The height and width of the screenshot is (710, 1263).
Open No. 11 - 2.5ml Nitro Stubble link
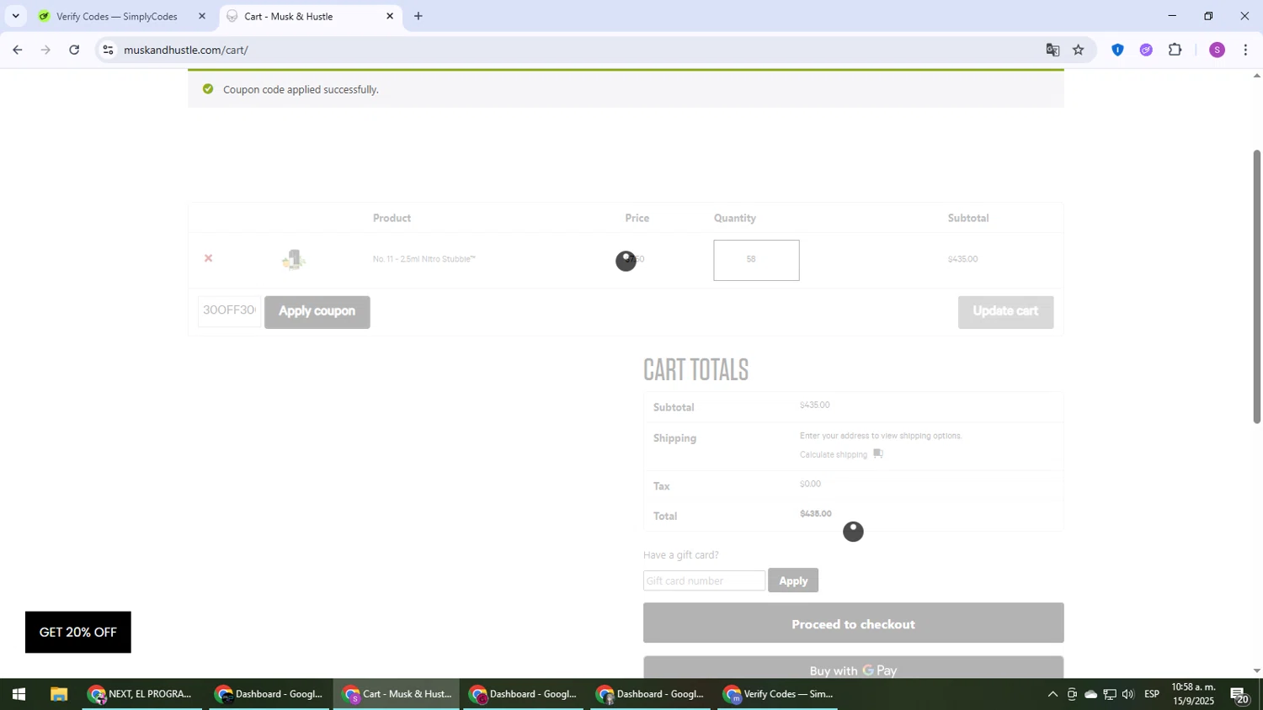424,259
